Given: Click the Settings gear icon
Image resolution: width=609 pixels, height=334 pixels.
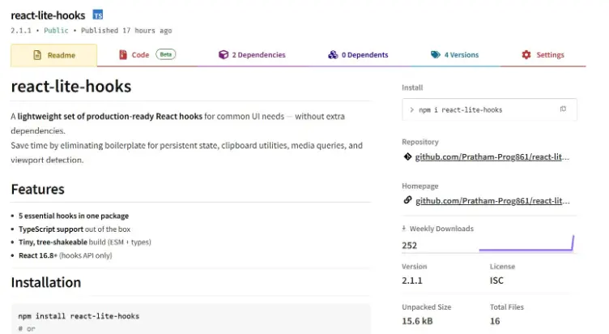Looking at the screenshot, I should point(526,55).
